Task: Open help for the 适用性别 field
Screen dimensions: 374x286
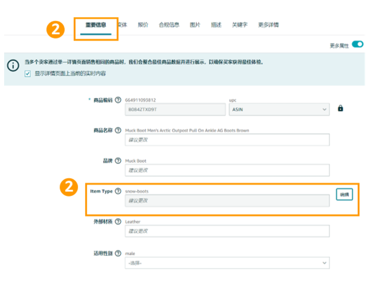Action: [118, 253]
